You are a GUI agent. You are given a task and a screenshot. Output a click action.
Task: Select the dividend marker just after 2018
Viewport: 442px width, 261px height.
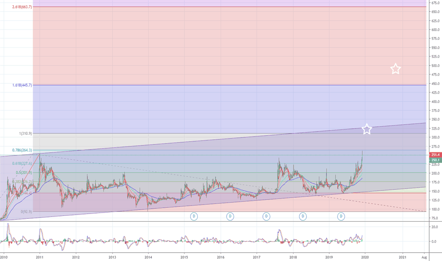pos(303,216)
